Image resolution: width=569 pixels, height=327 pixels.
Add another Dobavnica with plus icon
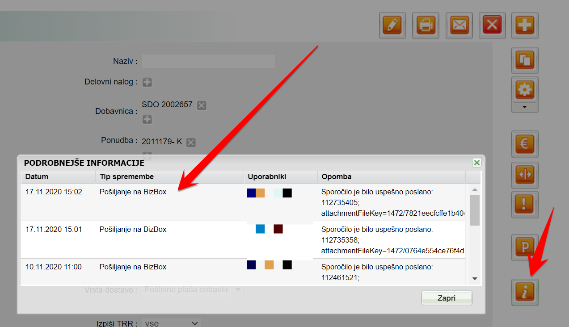(x=147, y=119)
